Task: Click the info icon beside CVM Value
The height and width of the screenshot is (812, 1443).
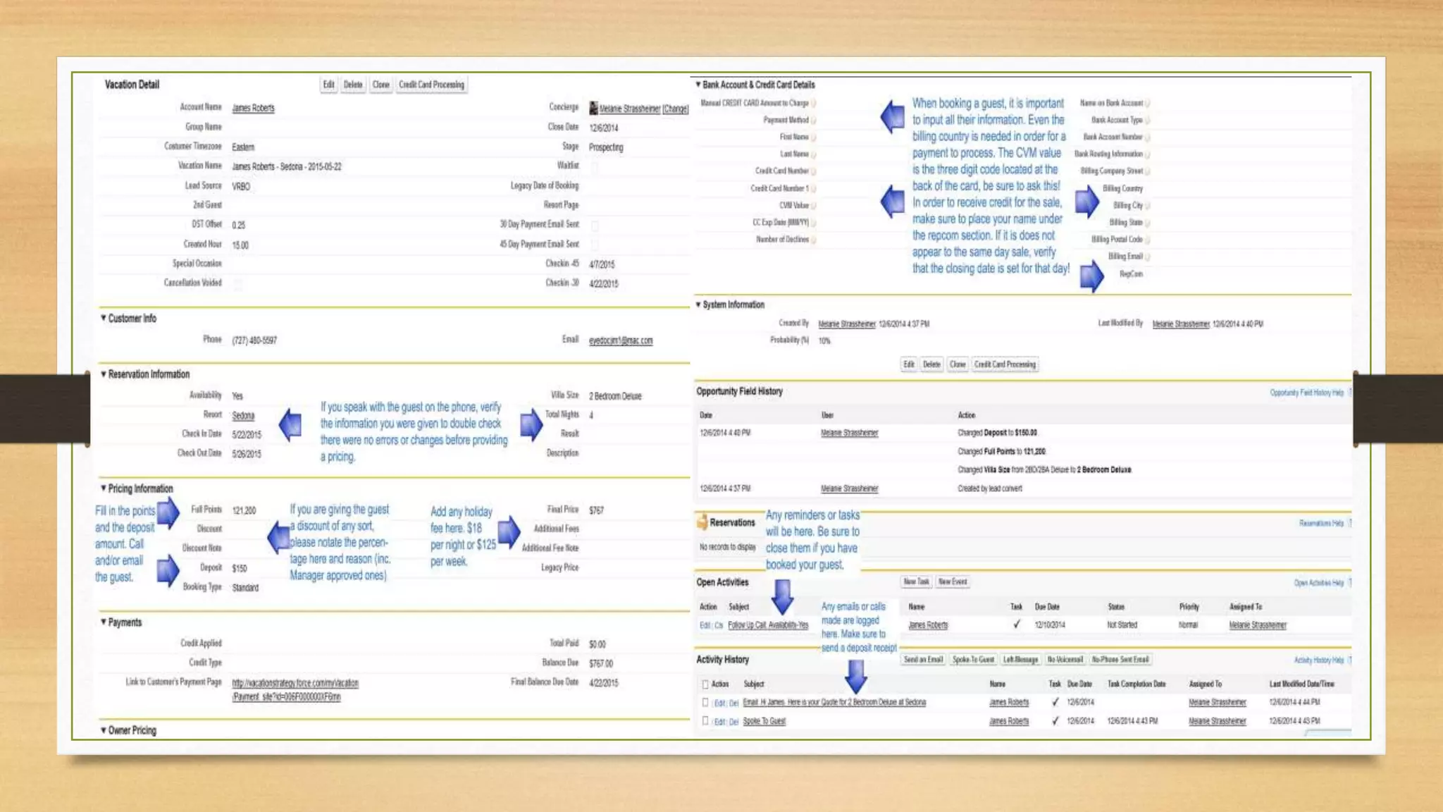Action: [x=813, y=206]
